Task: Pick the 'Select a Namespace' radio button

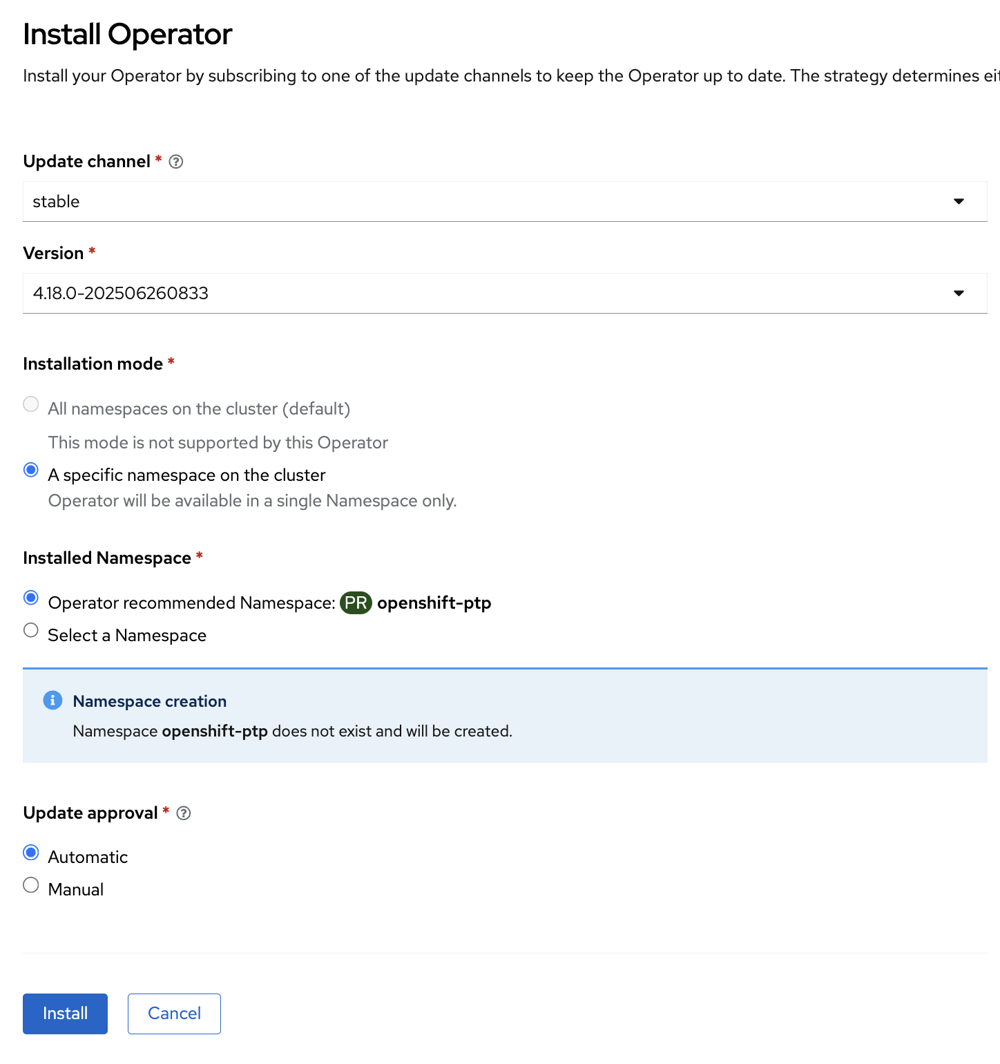Action: point(31,630)
